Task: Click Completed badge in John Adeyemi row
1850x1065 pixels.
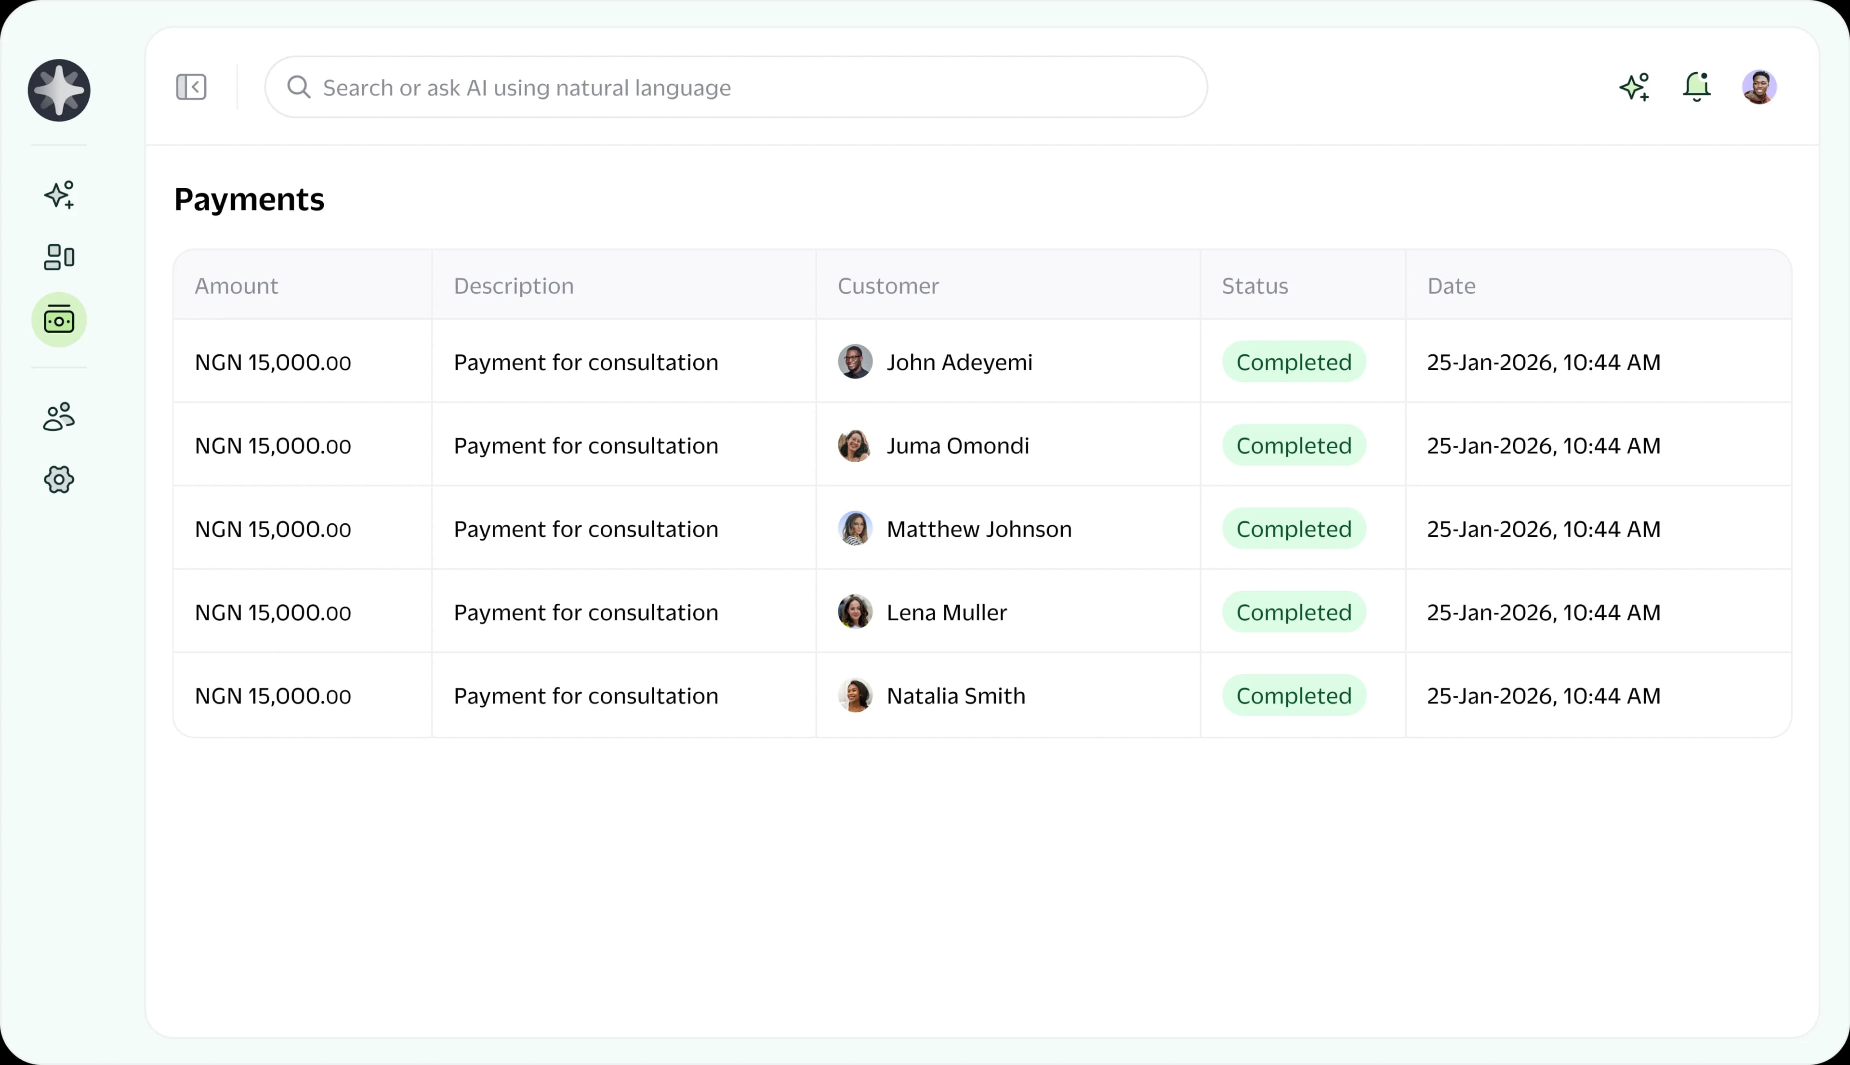Action: pyautogui.click(x=1294, y=361)
